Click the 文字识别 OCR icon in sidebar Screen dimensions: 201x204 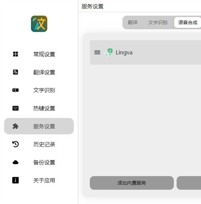[x=15, y=90]
